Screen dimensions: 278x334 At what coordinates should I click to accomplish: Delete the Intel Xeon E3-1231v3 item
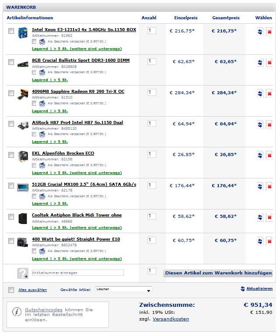269,32
